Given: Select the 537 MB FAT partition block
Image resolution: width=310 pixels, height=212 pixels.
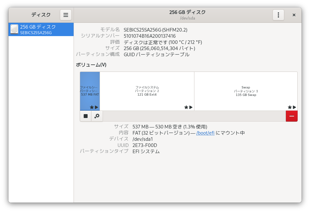Looking at the screenshot, I should pos(90,91).
